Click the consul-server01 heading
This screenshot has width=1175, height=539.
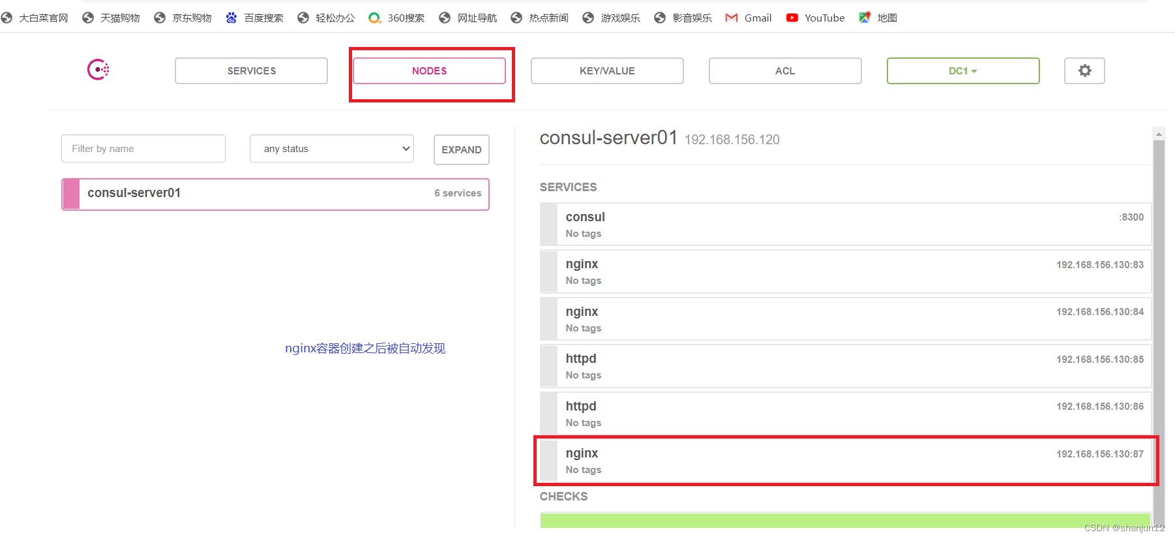click(609, 138)
